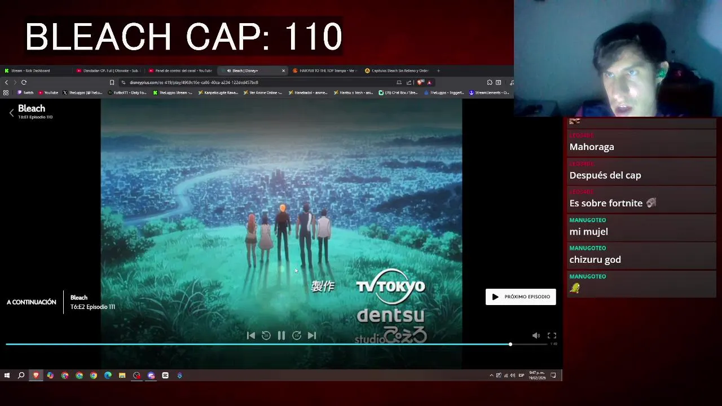Jump to next episode with skip-forward icon

(x=312, y=336)
